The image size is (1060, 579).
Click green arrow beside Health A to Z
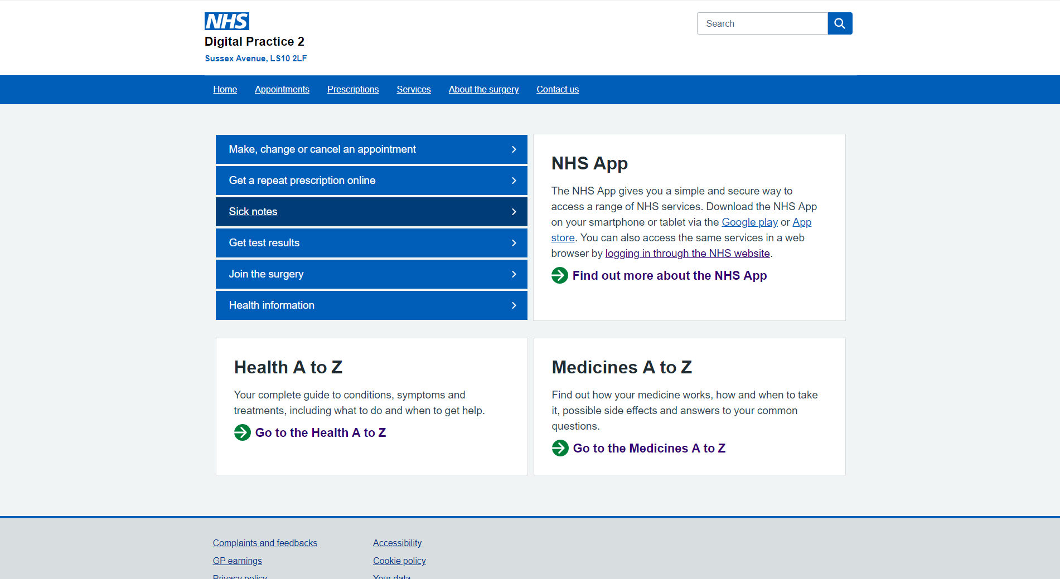click(x=242, y=432)
